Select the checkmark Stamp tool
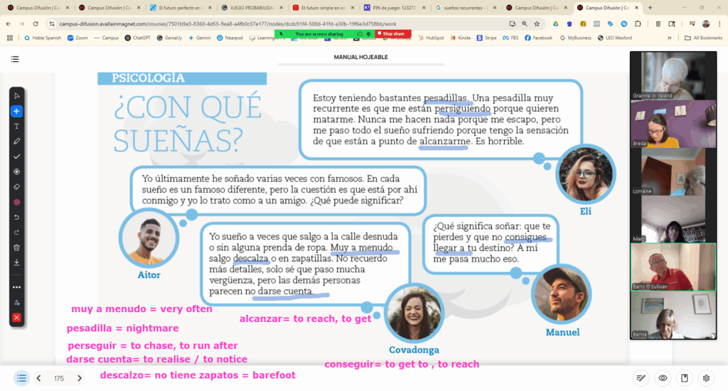The image size is (728, 391). [17, 156]
